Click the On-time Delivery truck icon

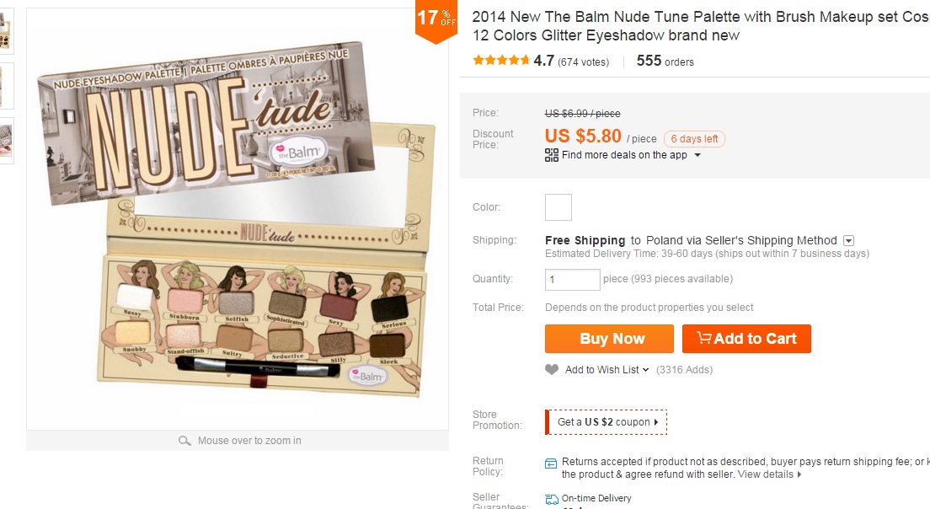pyautogui.click(x=552, y=499)
